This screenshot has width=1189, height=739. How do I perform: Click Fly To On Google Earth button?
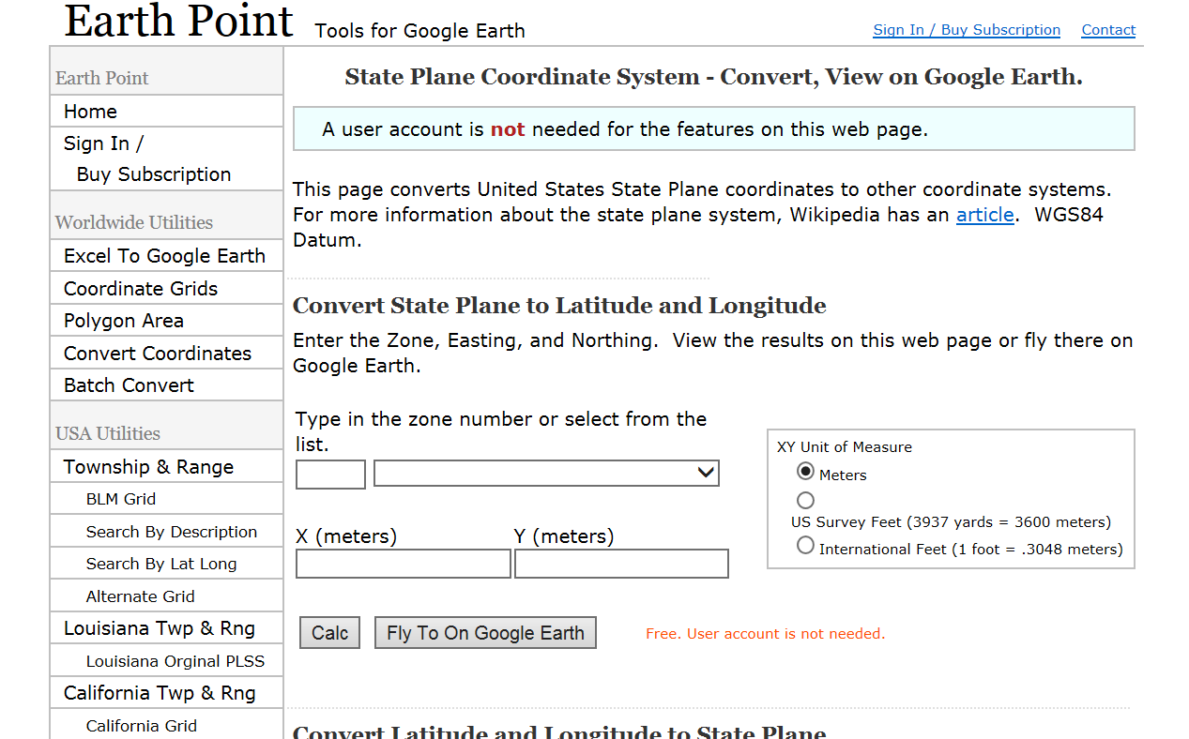click(x=485, y=633)
